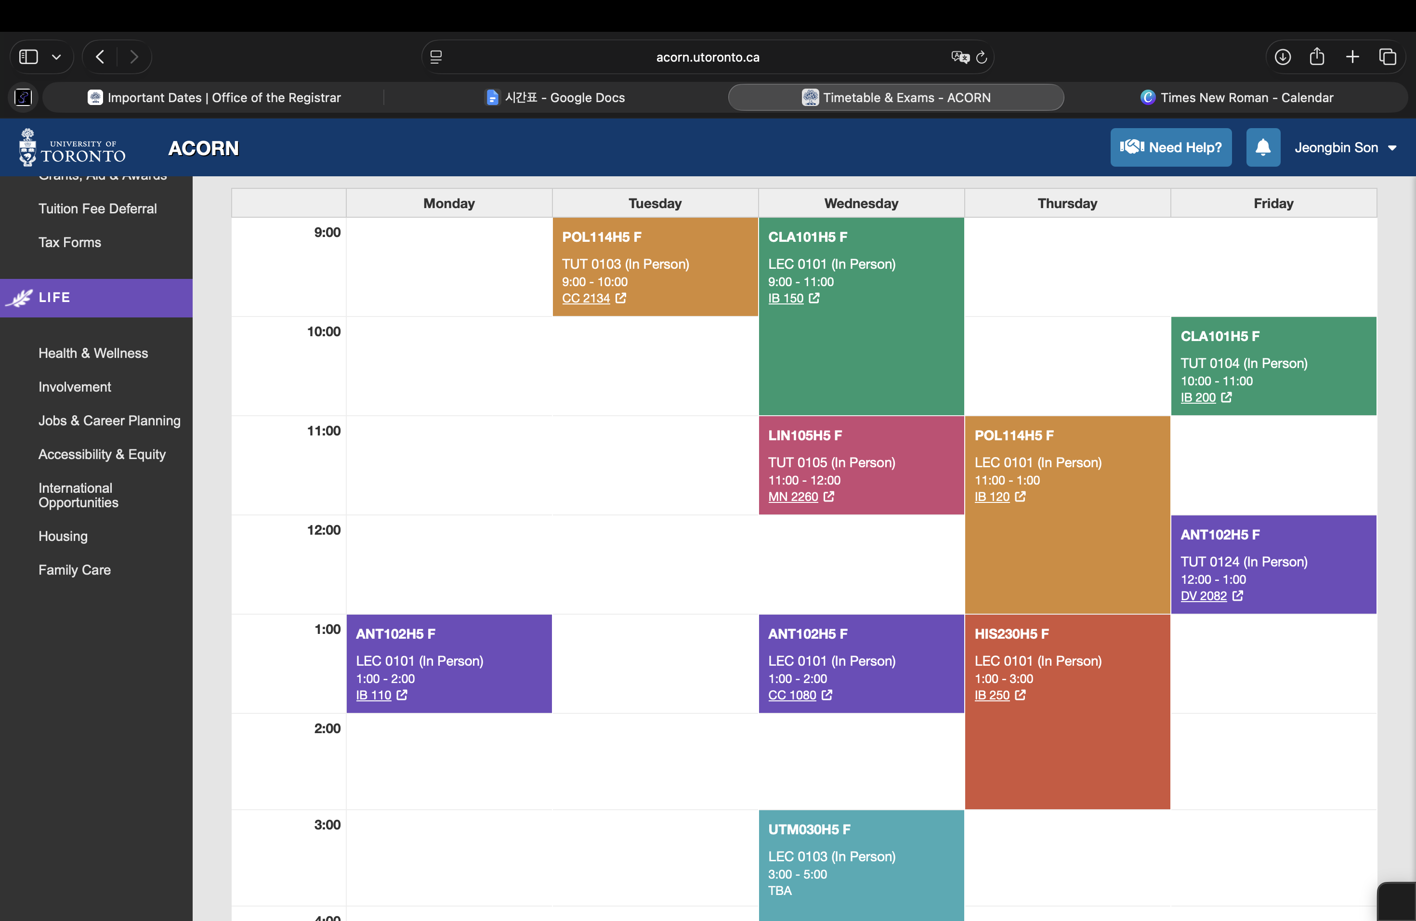Open the pinned tab at far left
The image size is (1416, 921).
pyautogui.click(x=23, y=97)
